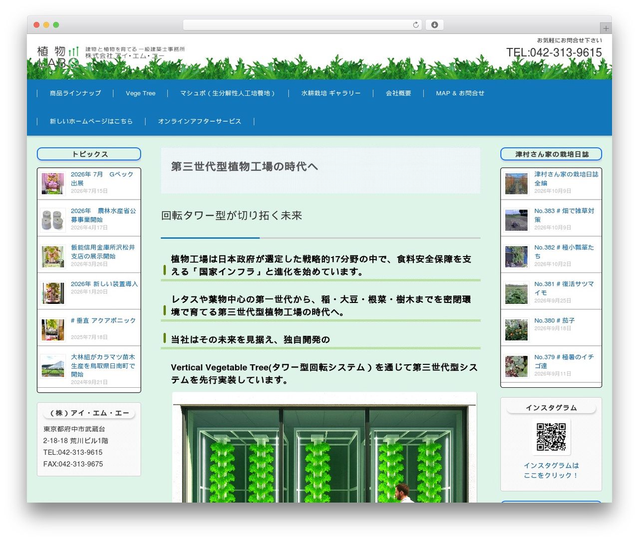Open the マシュポ (生分解性人工培養地) menu item
The width and height of the screenshot is (639, 541).
coord(228,93)
